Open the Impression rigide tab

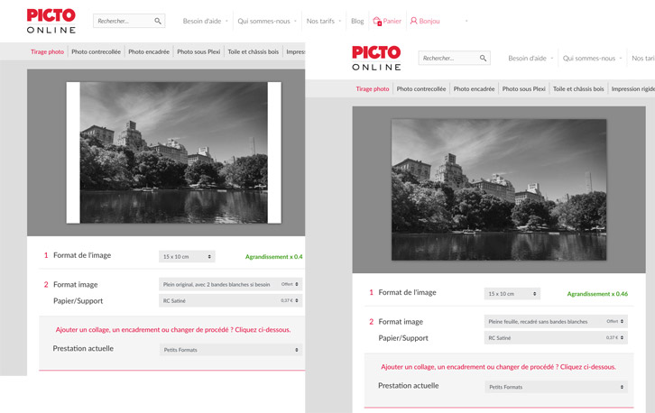click(632, 88)
